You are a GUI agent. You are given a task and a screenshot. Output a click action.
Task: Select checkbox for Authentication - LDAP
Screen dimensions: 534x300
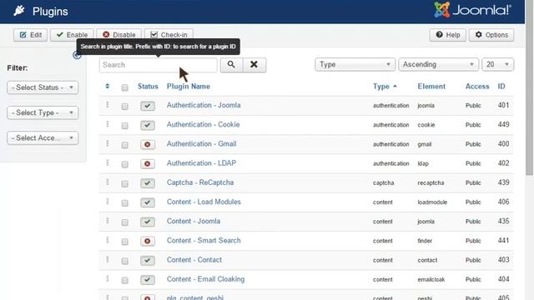[124, 165]
